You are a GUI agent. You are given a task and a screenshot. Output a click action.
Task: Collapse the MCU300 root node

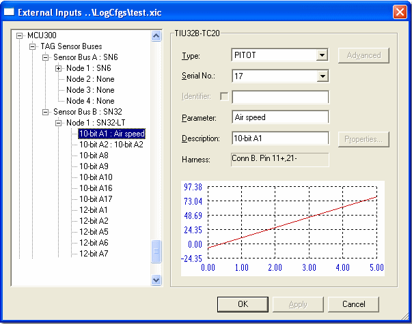point(20,35)
